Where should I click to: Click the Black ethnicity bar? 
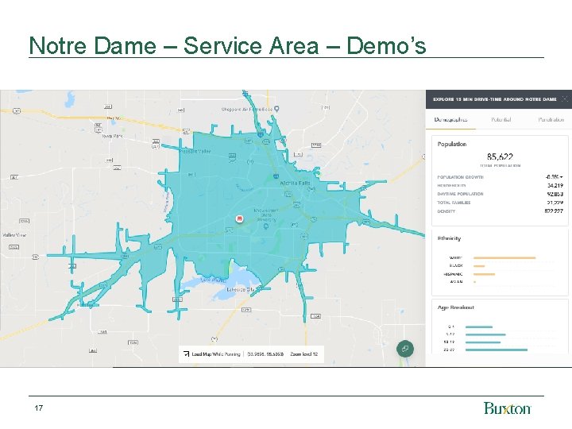pos(479,266)
